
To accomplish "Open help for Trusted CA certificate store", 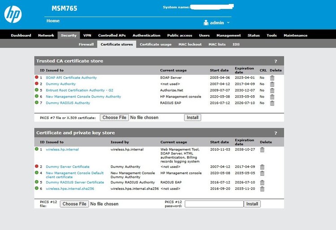I will pyautogui.click(x=276, y=61).
